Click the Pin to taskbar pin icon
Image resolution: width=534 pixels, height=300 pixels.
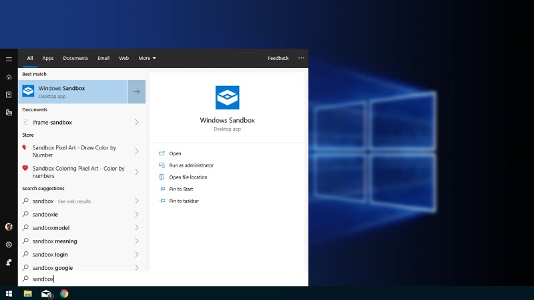click(162, 201)
